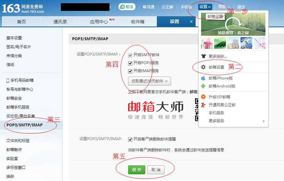
Task: Select 开通网易公正邮 menu entry
Action: [222, 105]
